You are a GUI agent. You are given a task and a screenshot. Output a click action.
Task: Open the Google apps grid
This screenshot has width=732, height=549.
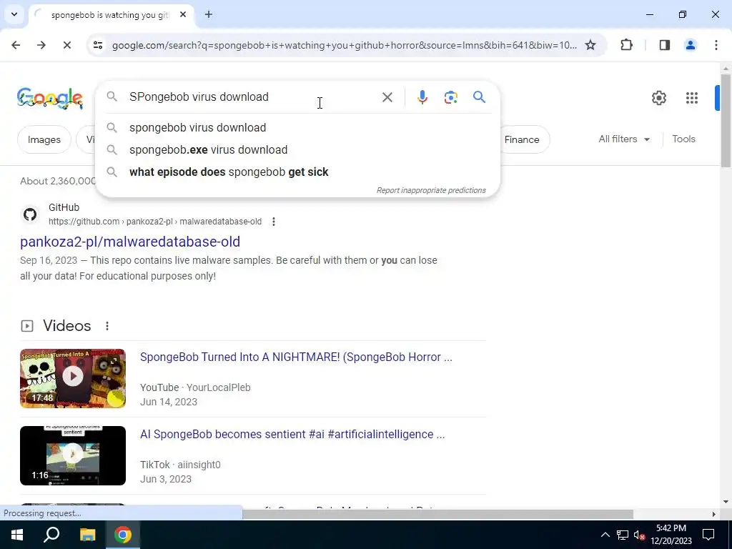click(x=692, y=98)
